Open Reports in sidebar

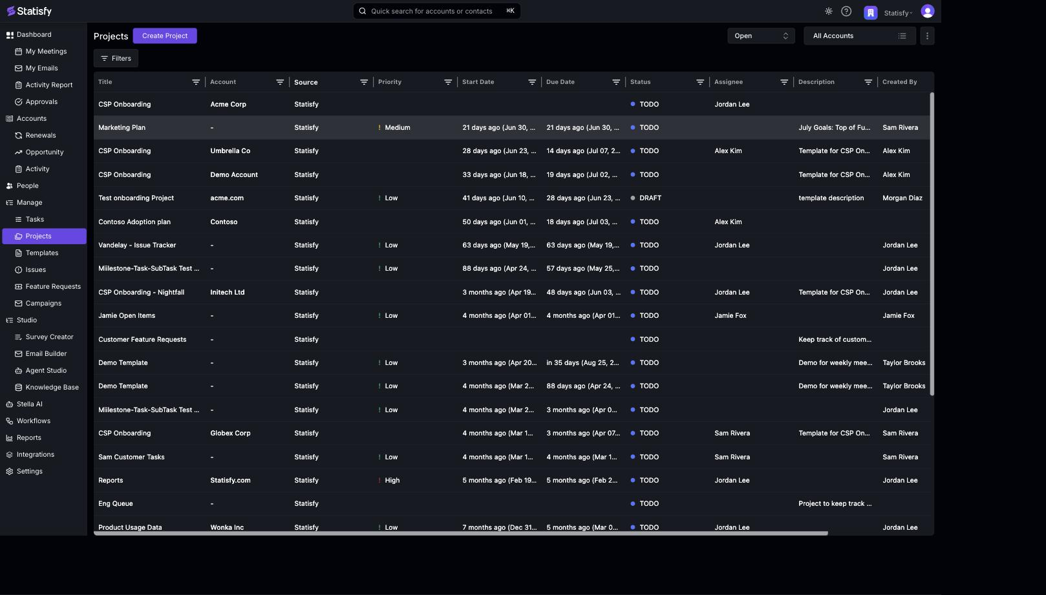(28, 437)
